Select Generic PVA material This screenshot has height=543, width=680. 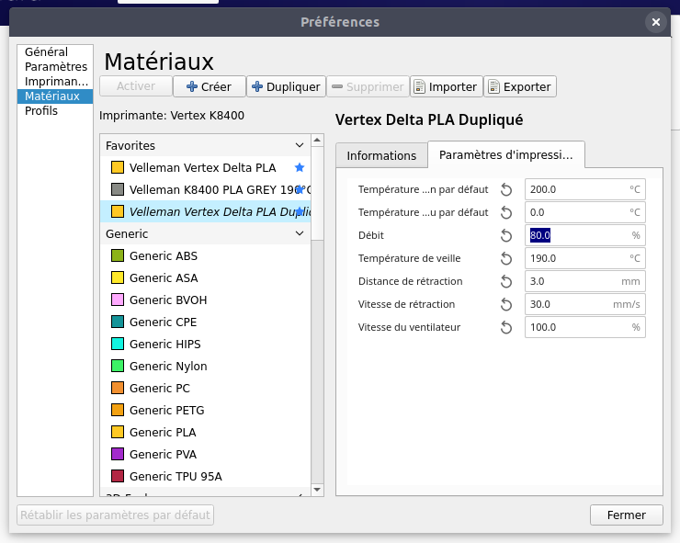pyautogui.click(x=206, y=454)
